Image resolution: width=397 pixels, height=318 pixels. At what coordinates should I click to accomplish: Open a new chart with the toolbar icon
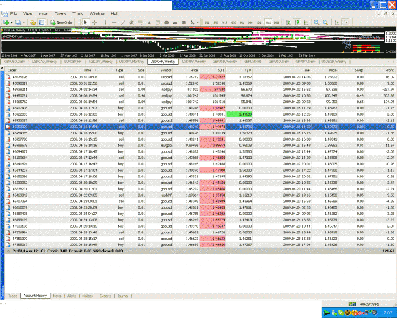[6, 22]
